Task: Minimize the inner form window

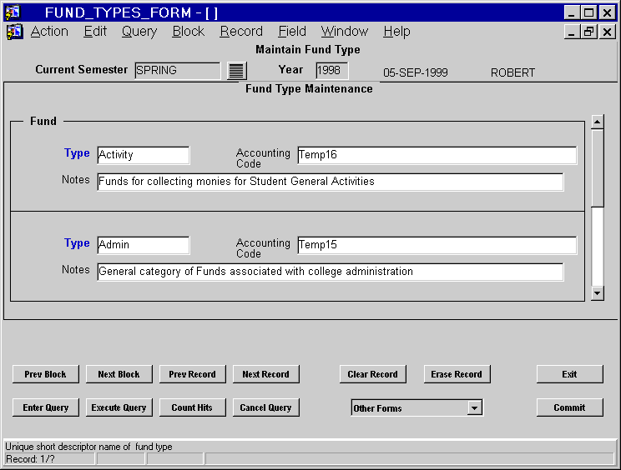Action: [571, 32]
